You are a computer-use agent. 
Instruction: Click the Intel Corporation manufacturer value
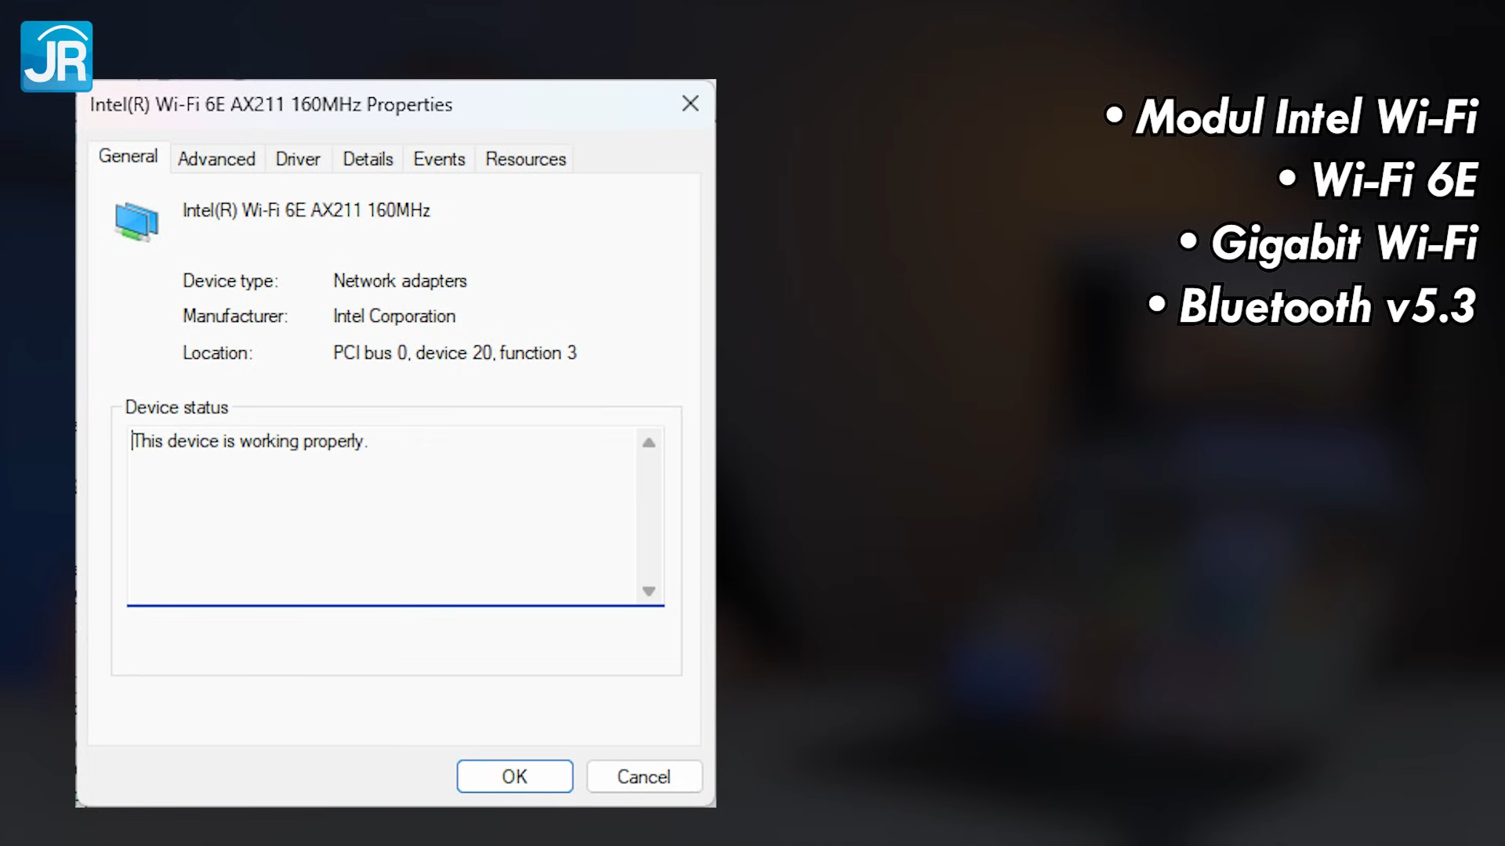[393, 316]
